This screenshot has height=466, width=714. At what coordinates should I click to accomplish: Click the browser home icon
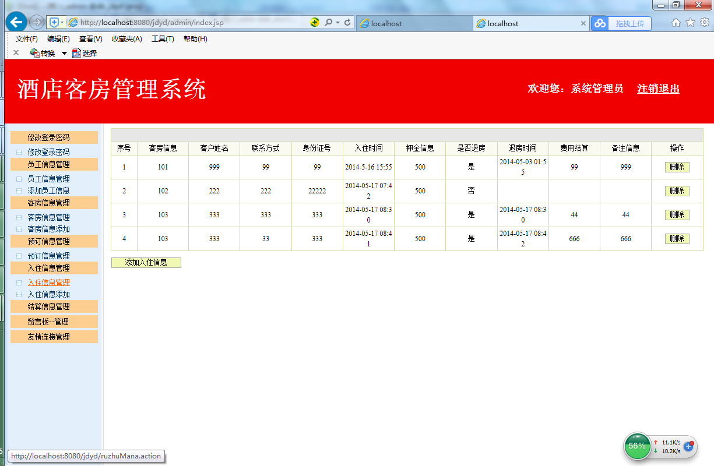[x=676, y=23]
